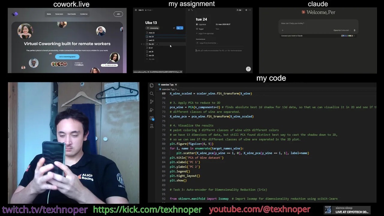Click the cowork.live logo icon

15,14
